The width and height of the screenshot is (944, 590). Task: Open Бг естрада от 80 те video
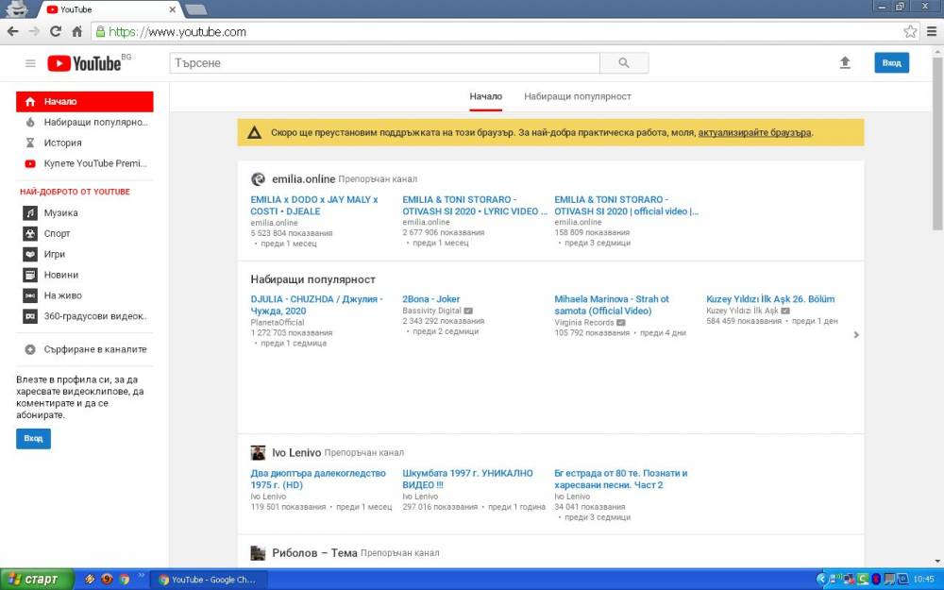[x=621, y=480]
